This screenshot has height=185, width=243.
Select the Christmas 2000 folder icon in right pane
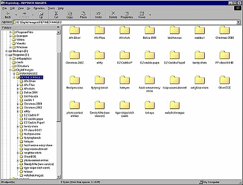(225, 30)
